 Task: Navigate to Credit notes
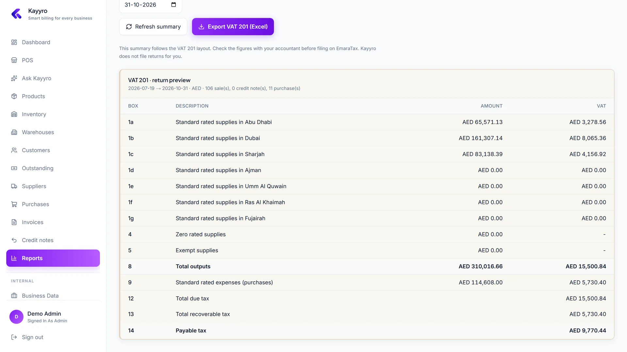(x=53, y=240)
